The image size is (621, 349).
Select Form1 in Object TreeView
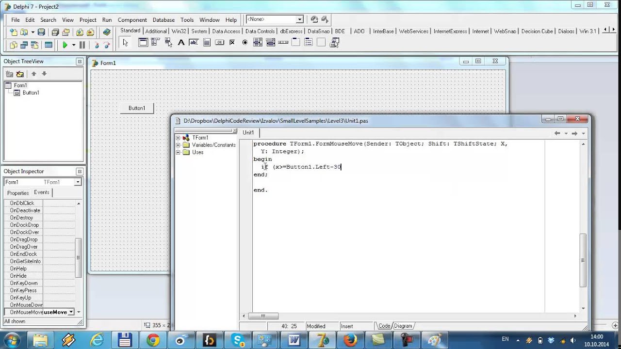tap(20, 85)
